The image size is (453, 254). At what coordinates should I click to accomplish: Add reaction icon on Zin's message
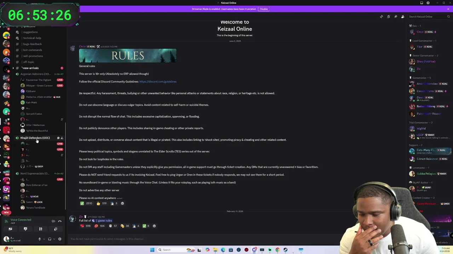click(x=154, y=226)
